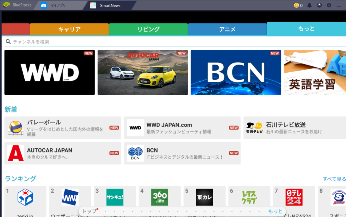Click the NEW badge on BCN list row
This screenshot has width=346, height=217.
[x=234, y=153]
